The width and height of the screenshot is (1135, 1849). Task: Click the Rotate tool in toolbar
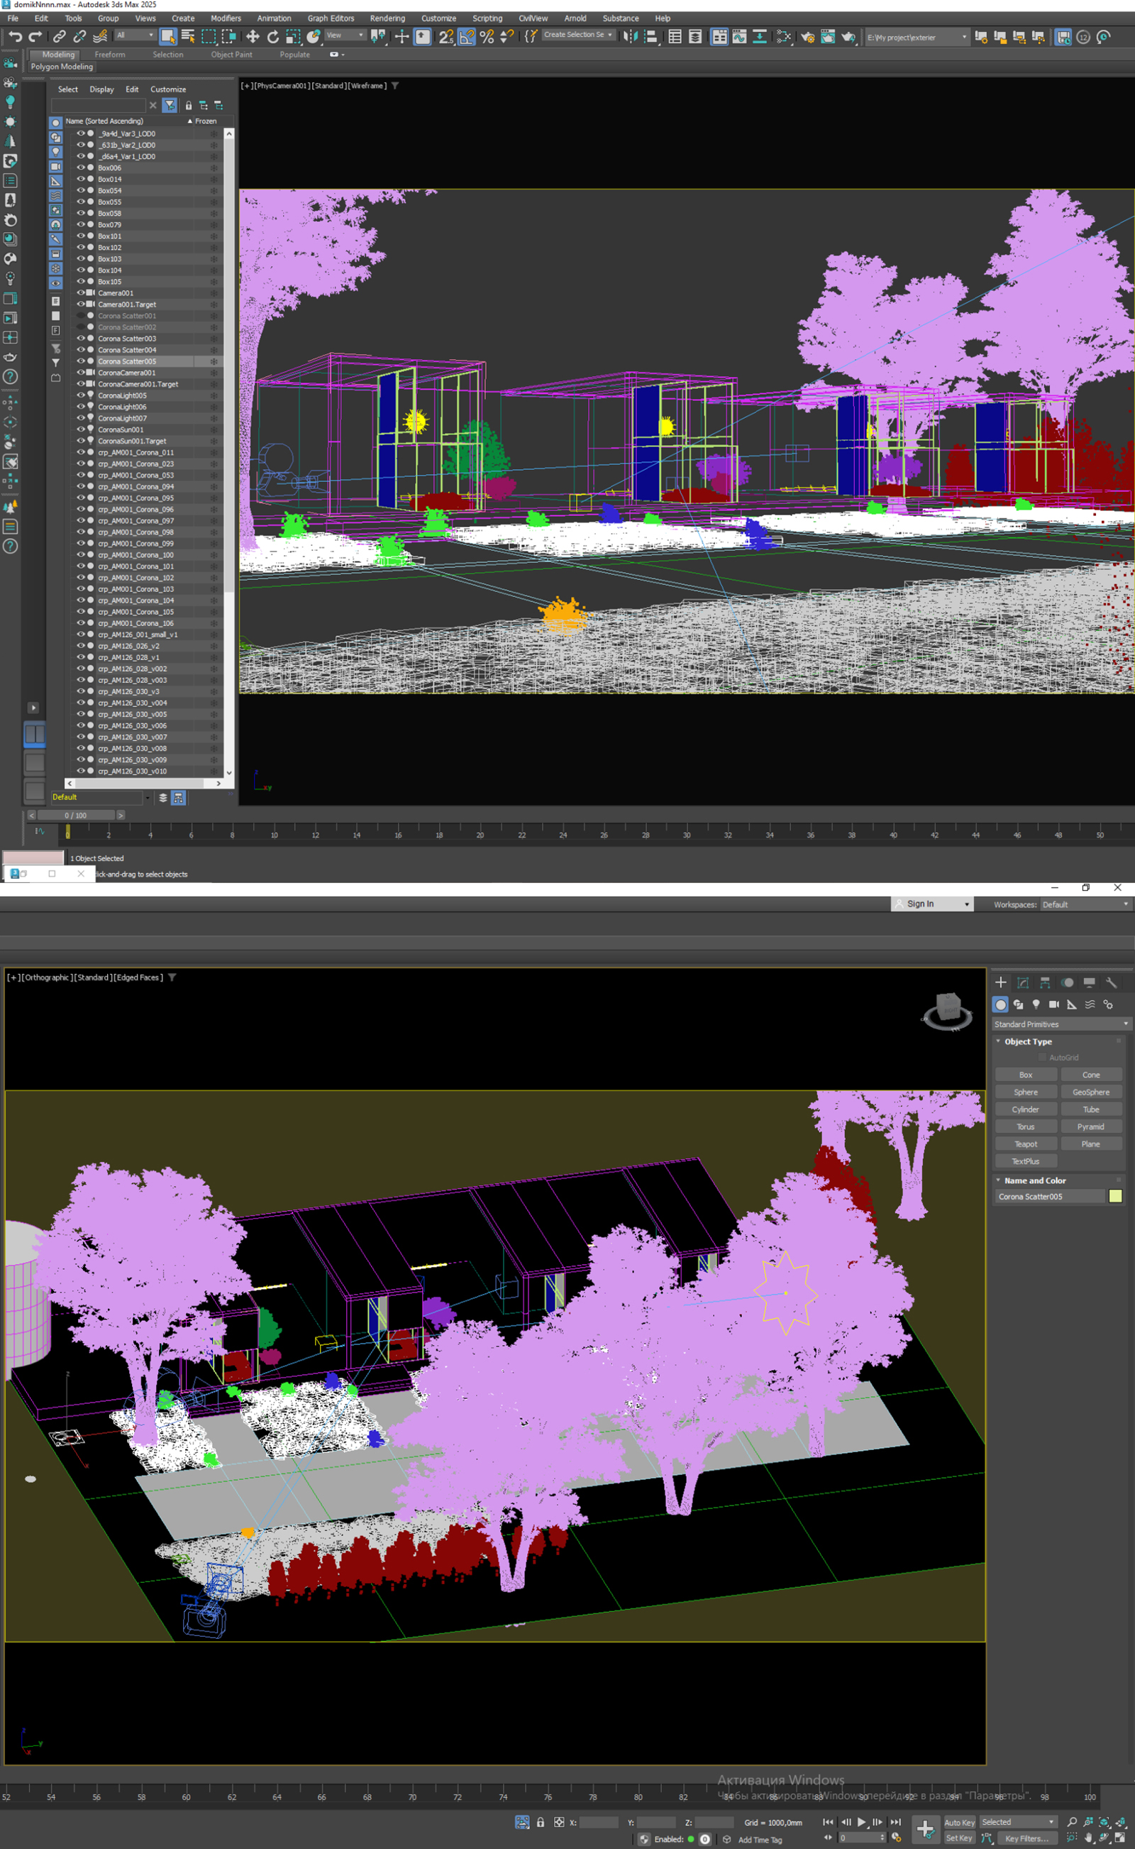coord(273,37)
